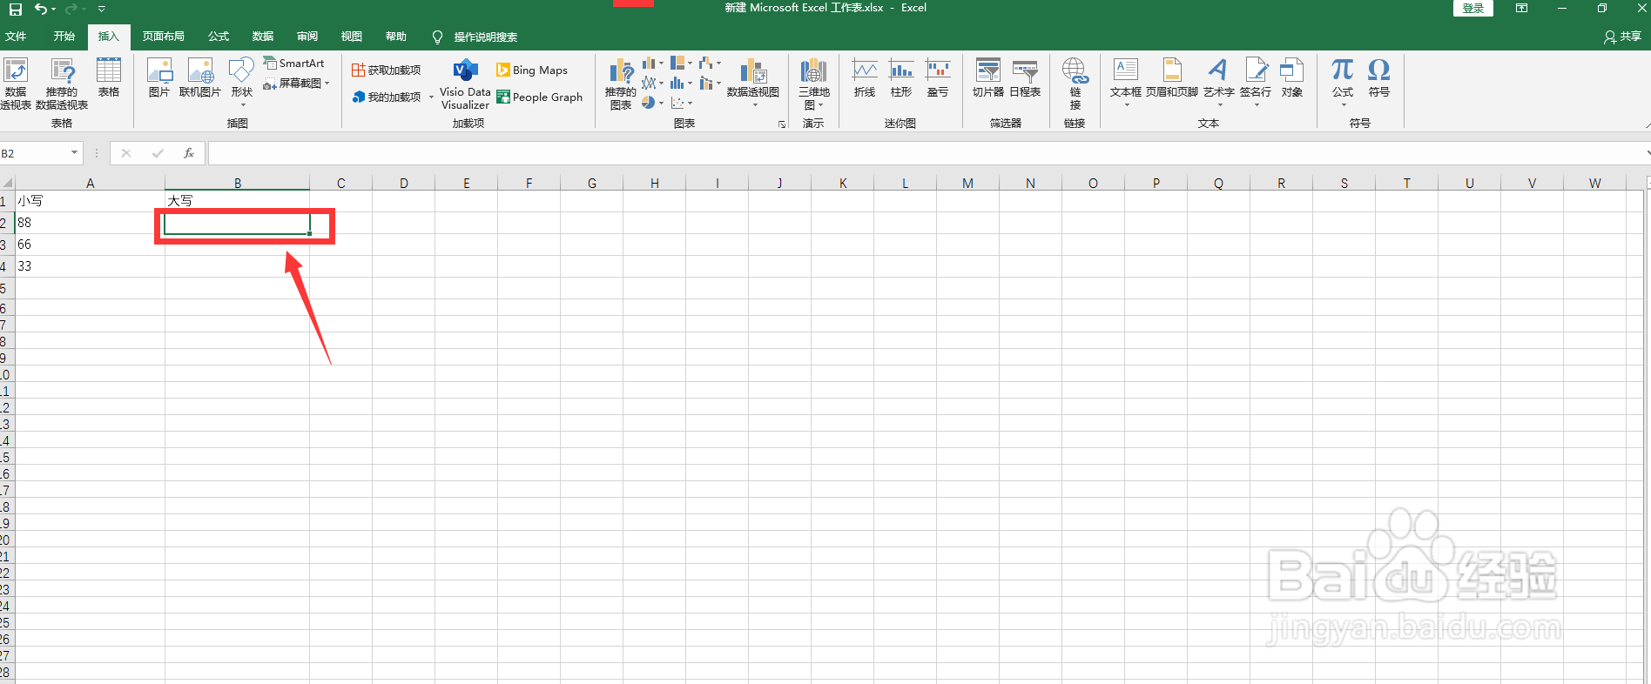The height and width of the screenshot is (684, 1651).
Task: Open the 艺术字 WordArt gallery
Action: tap(1219, 82)
